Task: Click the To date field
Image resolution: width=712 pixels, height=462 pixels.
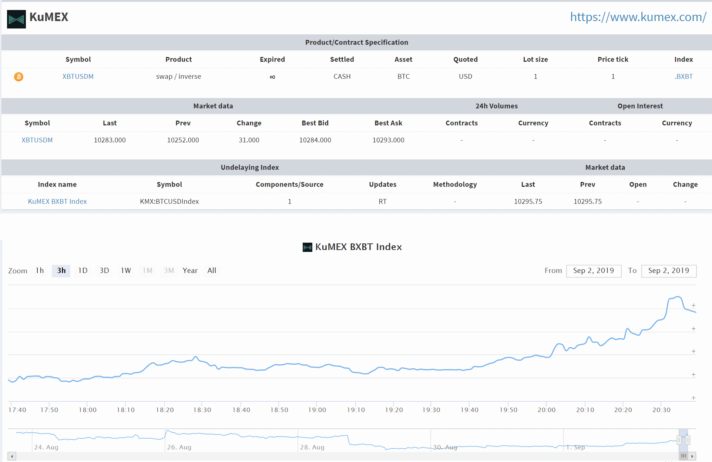Action: click(669, 271)
